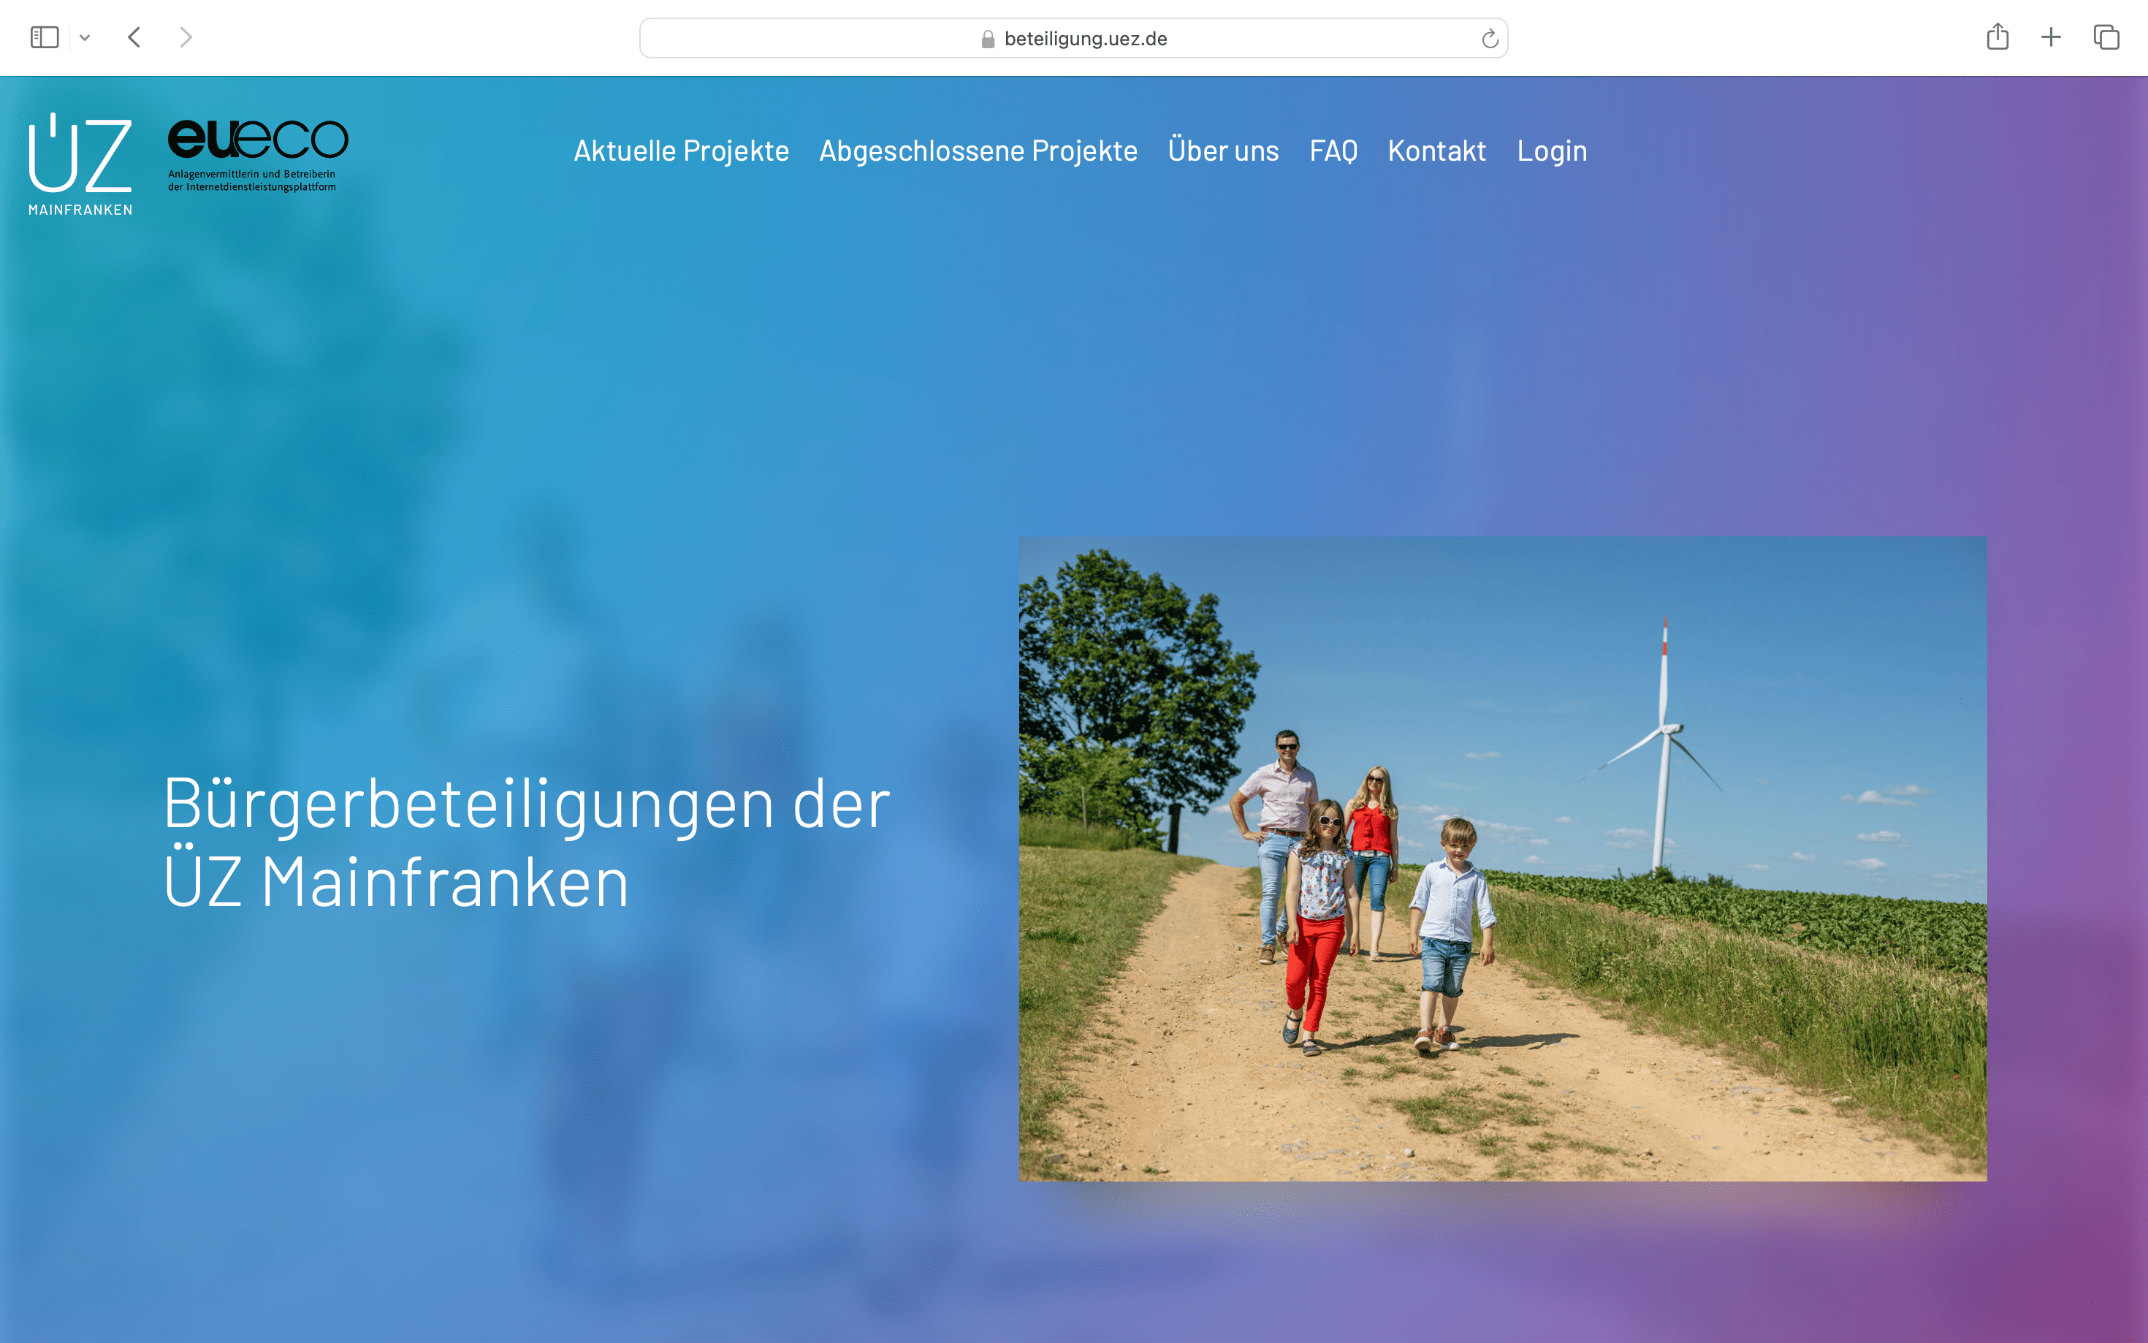The width and height of the screenshot is (2148, 1343).
Task: Reload the page with the refresh icon
Action: 1489,38
